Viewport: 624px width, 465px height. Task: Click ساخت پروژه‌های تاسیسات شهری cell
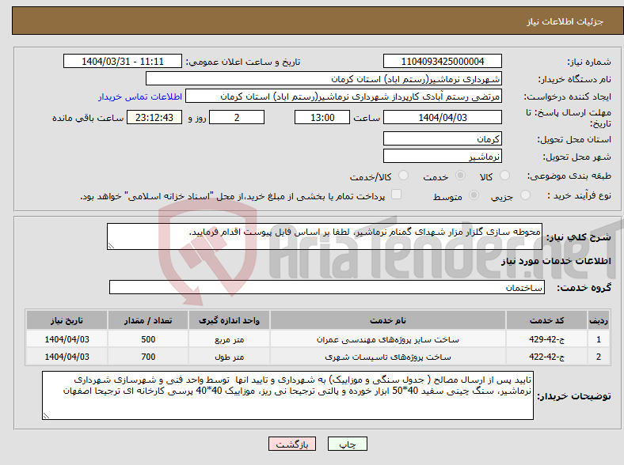[x=388, y=357]
